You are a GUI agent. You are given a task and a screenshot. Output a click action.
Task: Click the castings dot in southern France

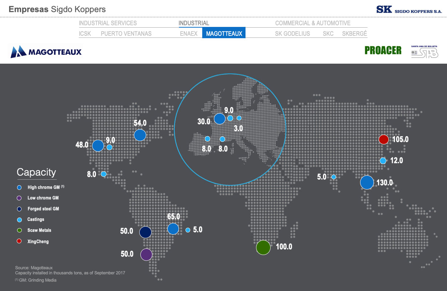point(223,139)
